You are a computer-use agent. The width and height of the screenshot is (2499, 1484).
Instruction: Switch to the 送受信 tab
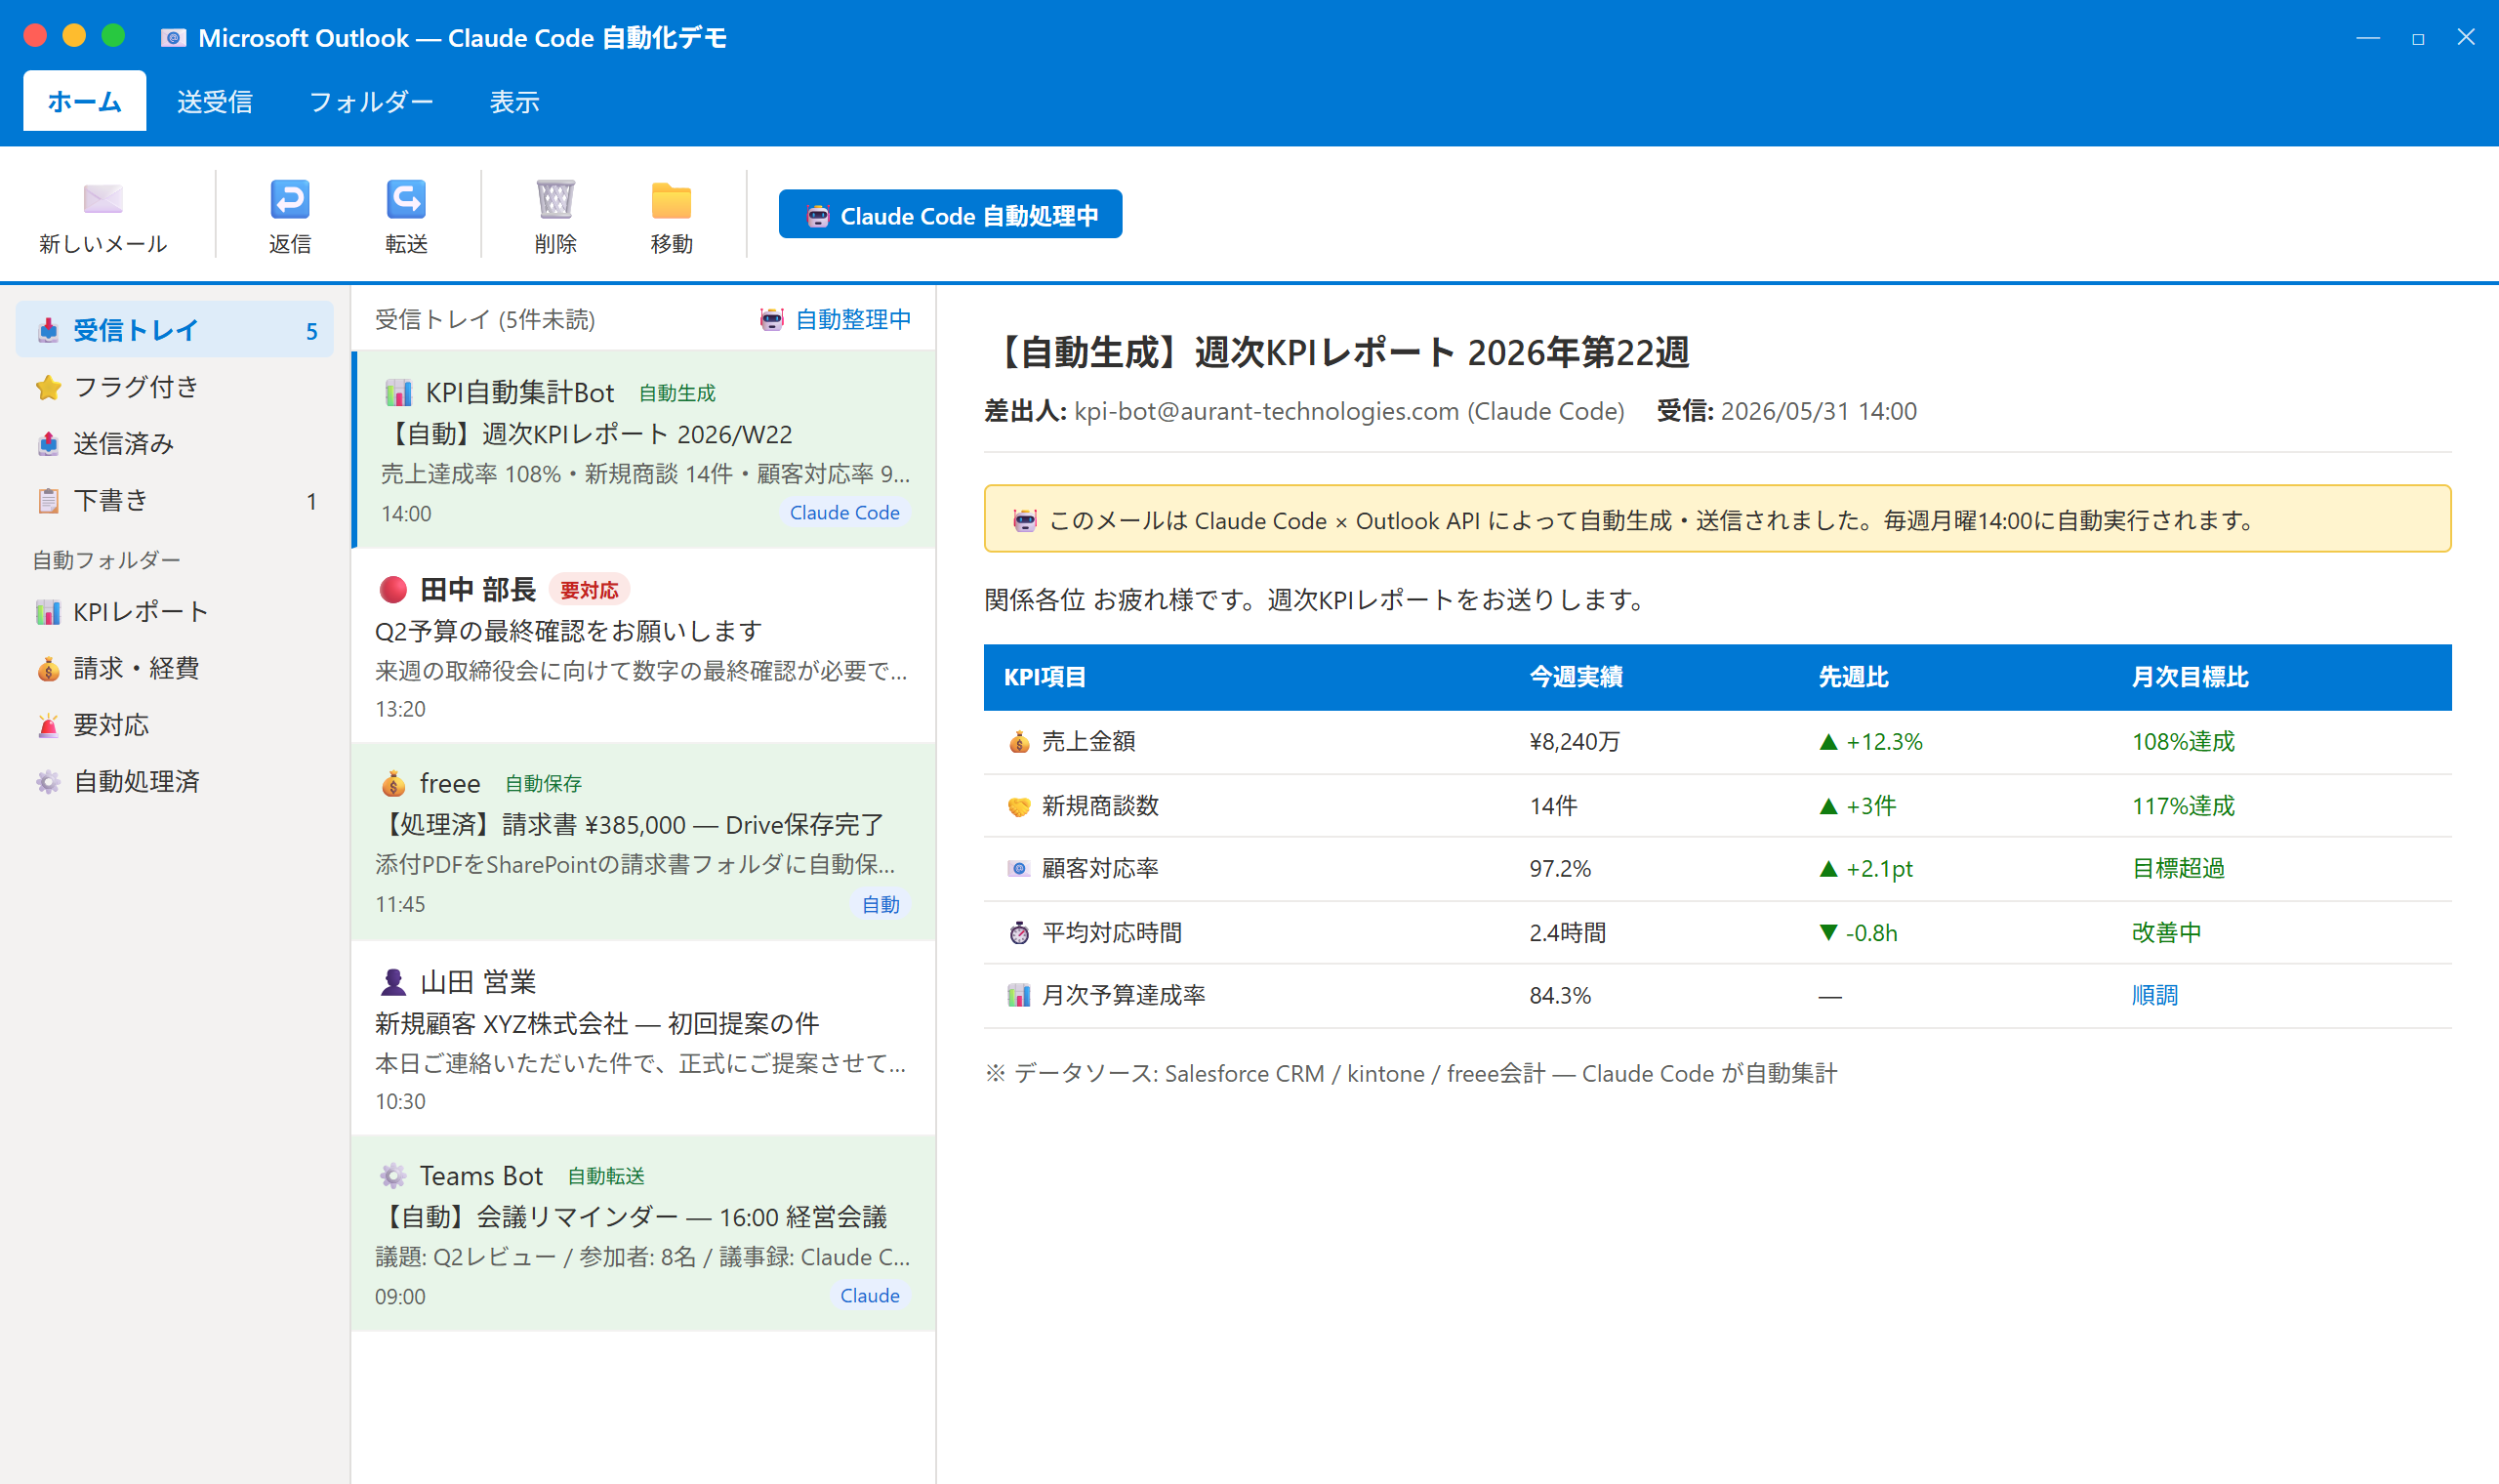click(215, 101)
